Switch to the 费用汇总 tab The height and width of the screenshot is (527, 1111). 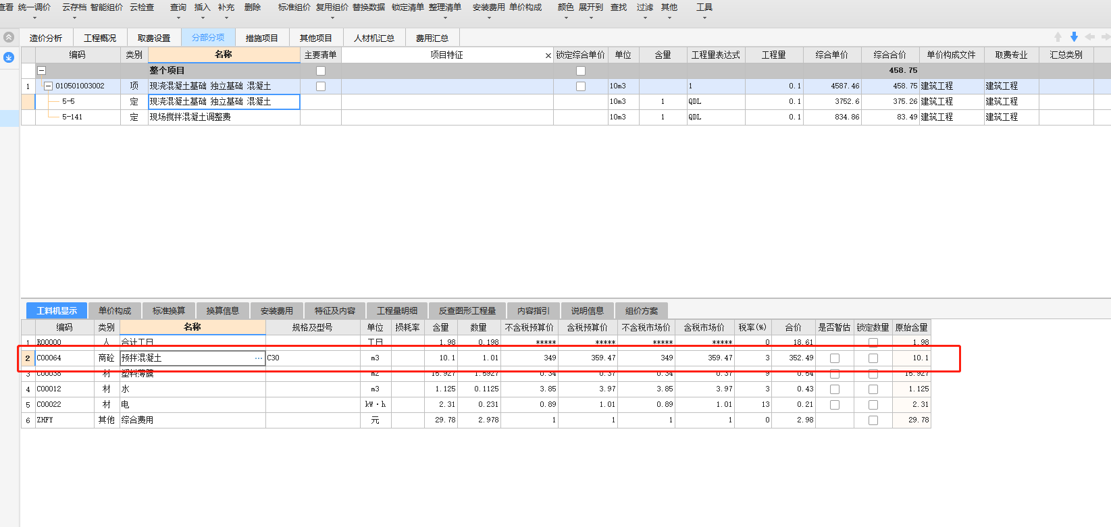[x=432, y=38]
